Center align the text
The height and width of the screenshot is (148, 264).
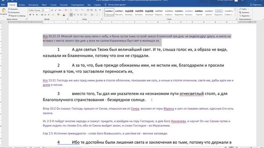coord(75,15)
